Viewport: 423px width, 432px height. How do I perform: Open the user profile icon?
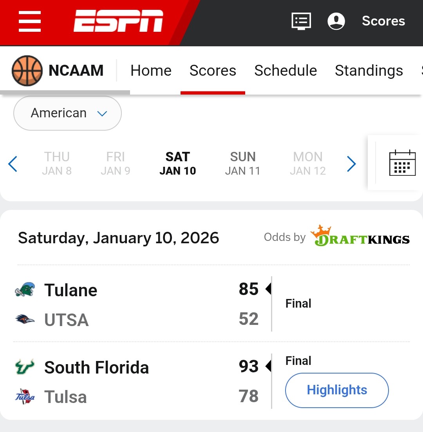[336, 21]
